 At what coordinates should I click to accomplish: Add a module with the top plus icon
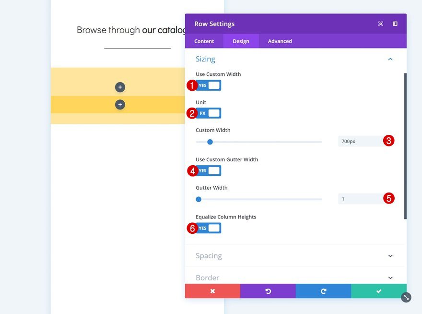pyautogui.click(x=120, y=87)
